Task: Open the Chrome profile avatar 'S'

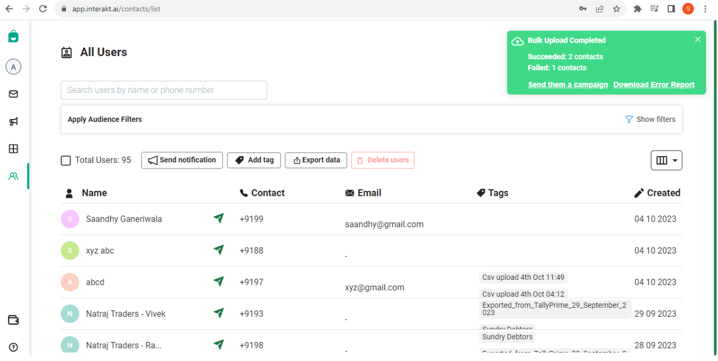Action: (x=688, y=9)
